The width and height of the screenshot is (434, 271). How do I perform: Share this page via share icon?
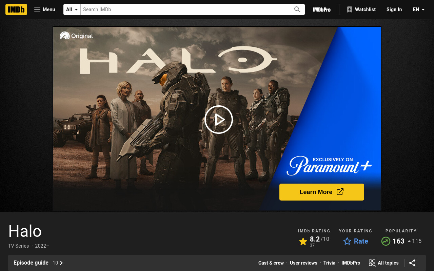pos(412,263)
